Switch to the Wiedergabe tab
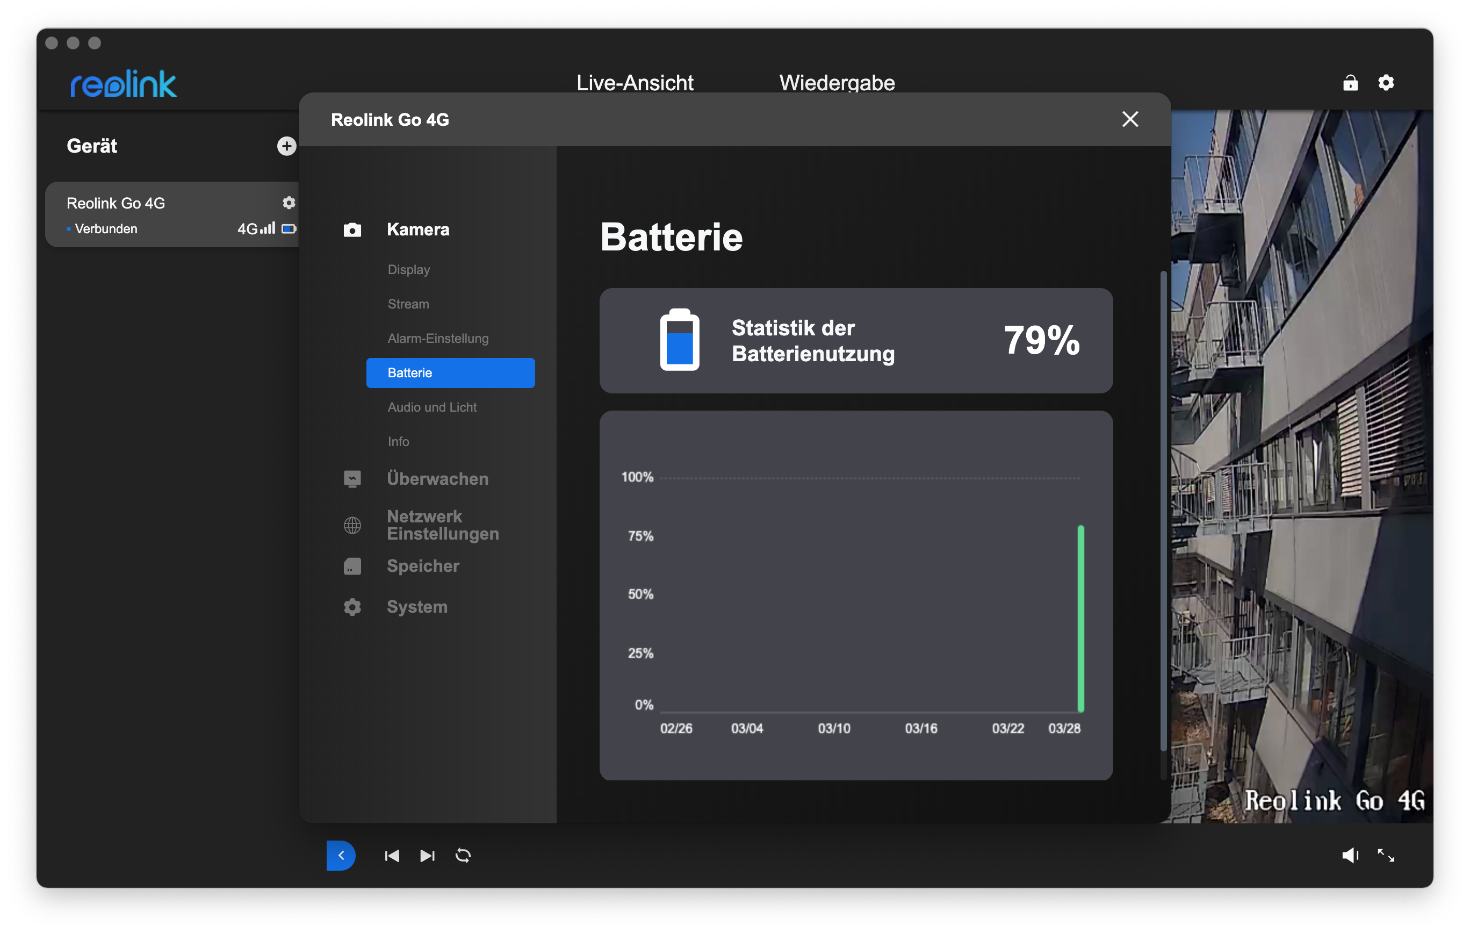Viewport: 1470px width, 933px height. (x=837, y=82)
